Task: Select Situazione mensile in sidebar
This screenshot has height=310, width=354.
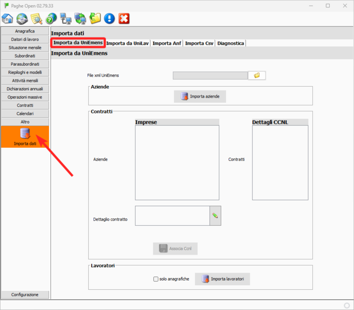Action: click(x=25, y=48)
